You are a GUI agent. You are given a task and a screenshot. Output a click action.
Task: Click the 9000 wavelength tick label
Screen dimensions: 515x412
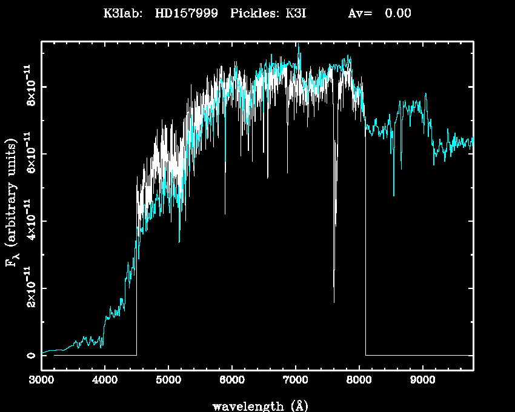click(422, 380)
